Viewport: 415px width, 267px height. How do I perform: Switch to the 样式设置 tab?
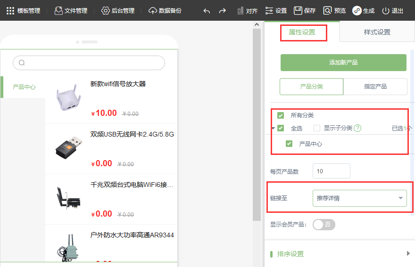coord(377,32)
